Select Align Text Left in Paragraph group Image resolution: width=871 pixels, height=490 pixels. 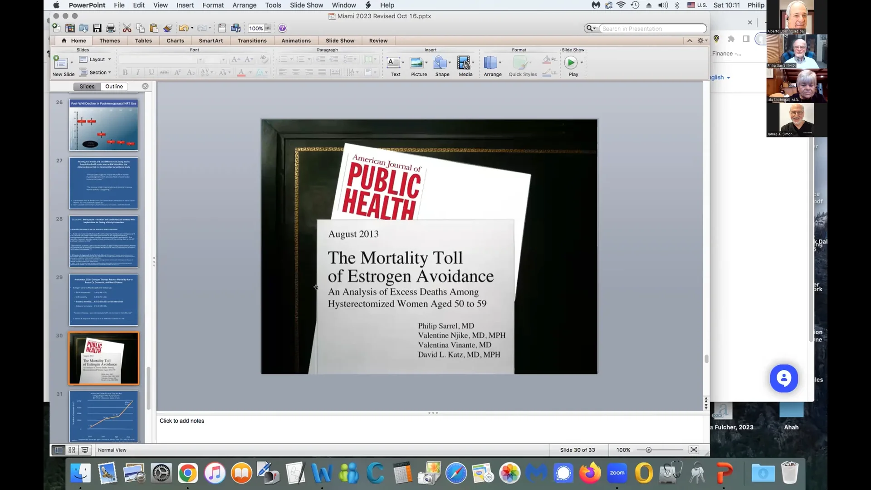pos(283,72)
